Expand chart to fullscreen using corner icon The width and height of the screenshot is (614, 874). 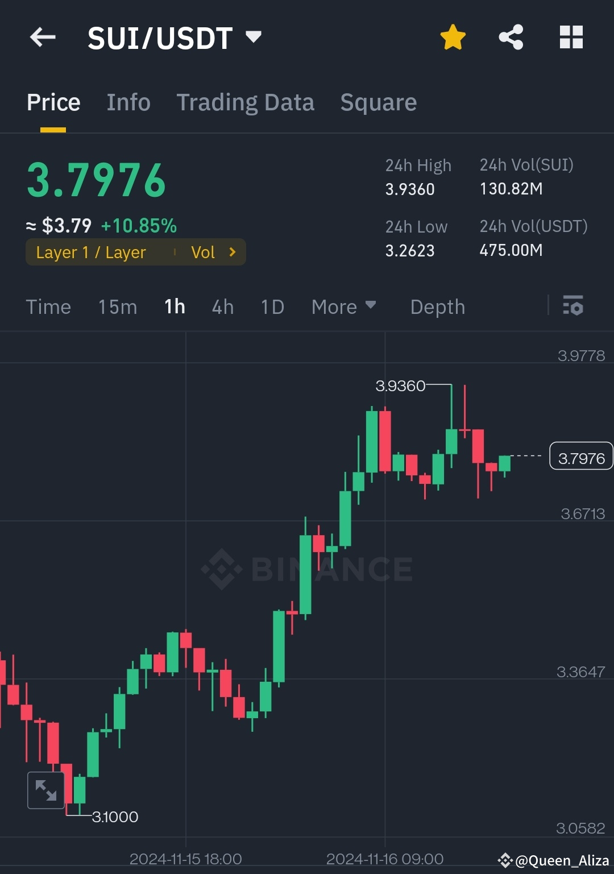[45, 790]
